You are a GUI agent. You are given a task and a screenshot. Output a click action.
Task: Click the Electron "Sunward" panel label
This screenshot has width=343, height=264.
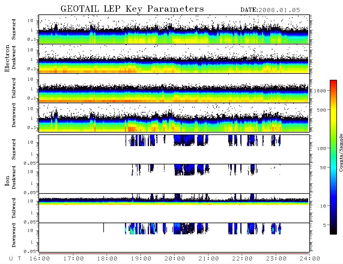coord(14,29)
